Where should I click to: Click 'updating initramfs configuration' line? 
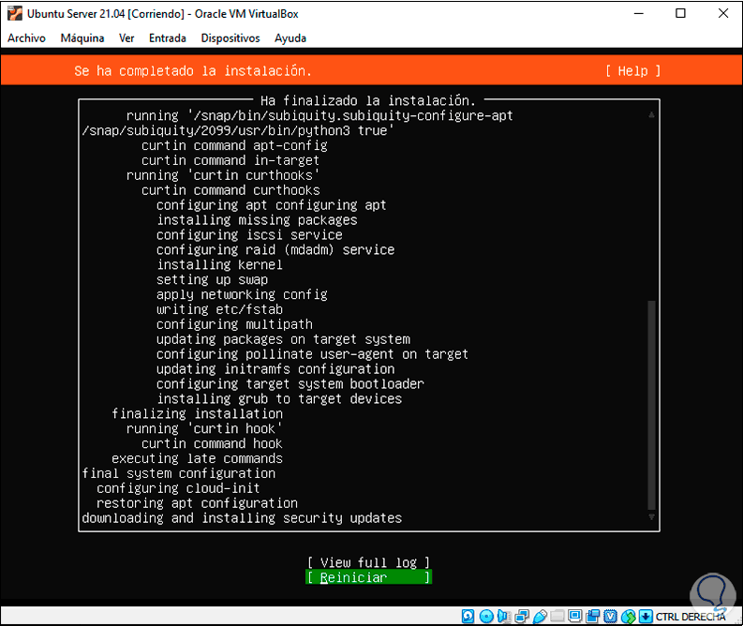(x=275, y=369)
